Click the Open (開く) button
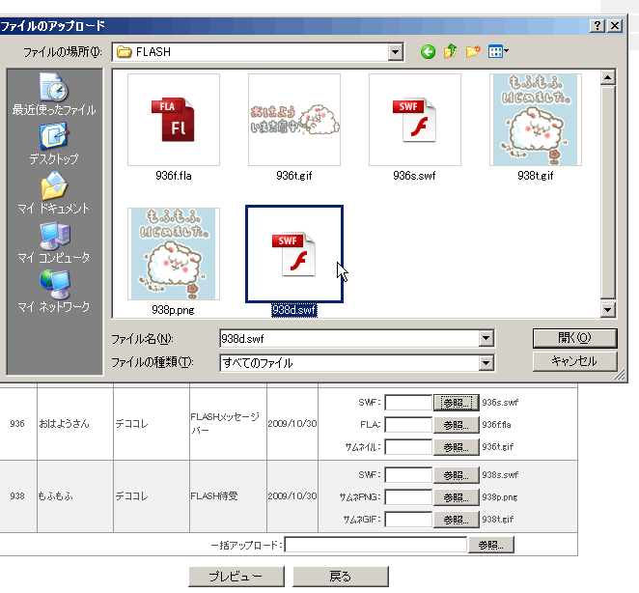The height and width of the screenshot is (593, 639). (x=574, y=338)
